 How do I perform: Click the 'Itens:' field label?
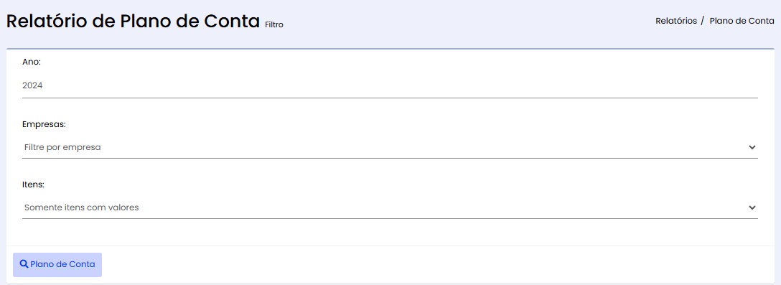(33, 184)
